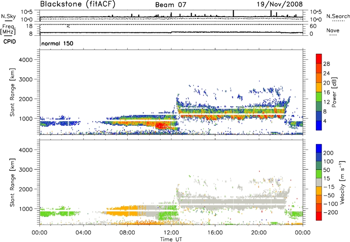Click the 19/Nov/2008 date label
Viewport: 350px width, 242px height.
280,4
